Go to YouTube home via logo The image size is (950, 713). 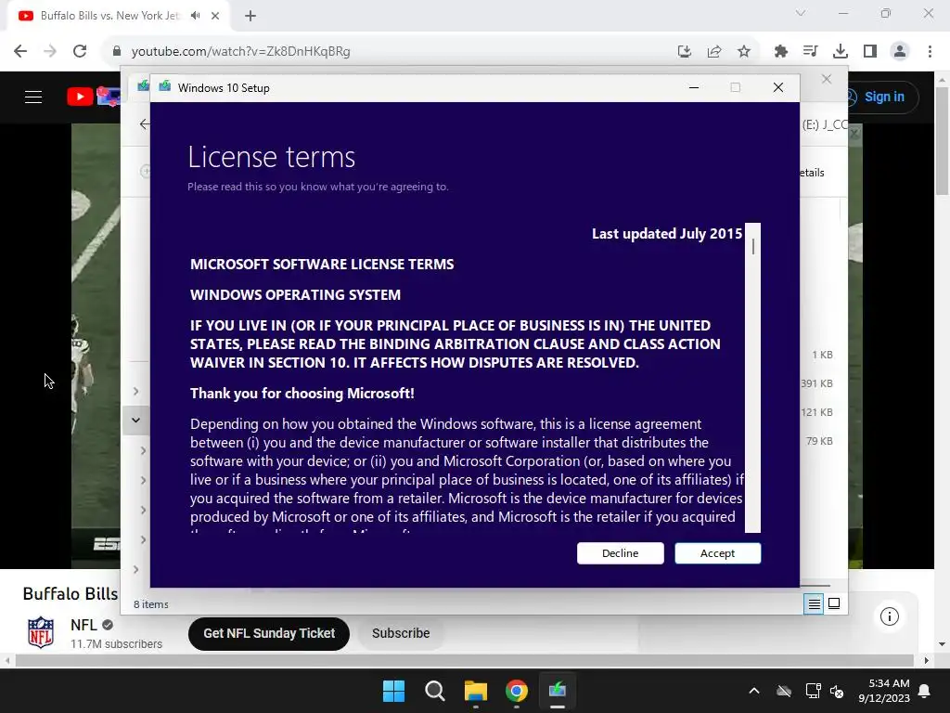[x=93, y=97]
